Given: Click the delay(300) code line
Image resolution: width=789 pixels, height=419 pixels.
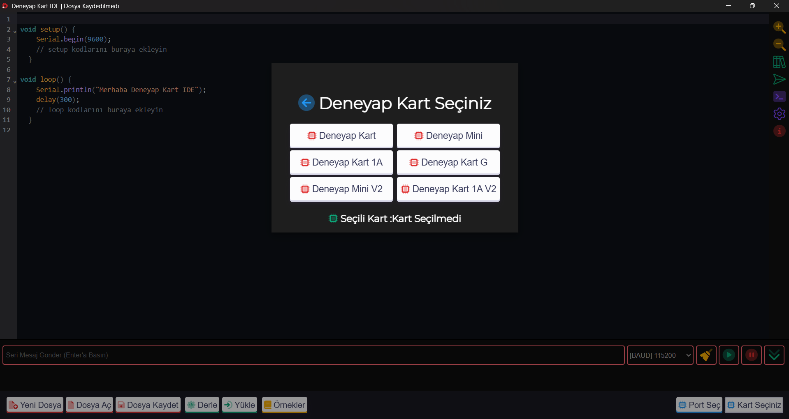Looking at the screenshot, I should (58, 99).
